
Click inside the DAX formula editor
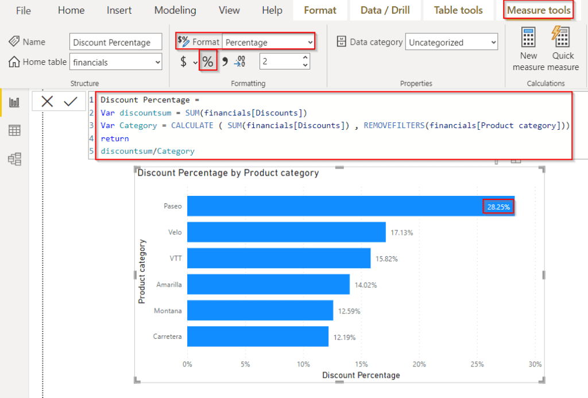(x=334, y=125)
